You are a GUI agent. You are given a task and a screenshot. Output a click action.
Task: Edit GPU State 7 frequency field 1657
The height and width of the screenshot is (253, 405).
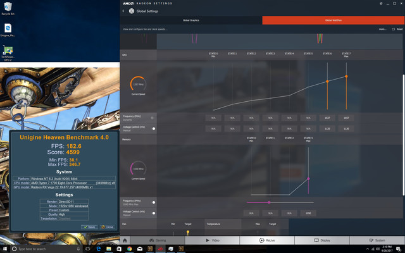pyautogui.click(x=346, y=118)
